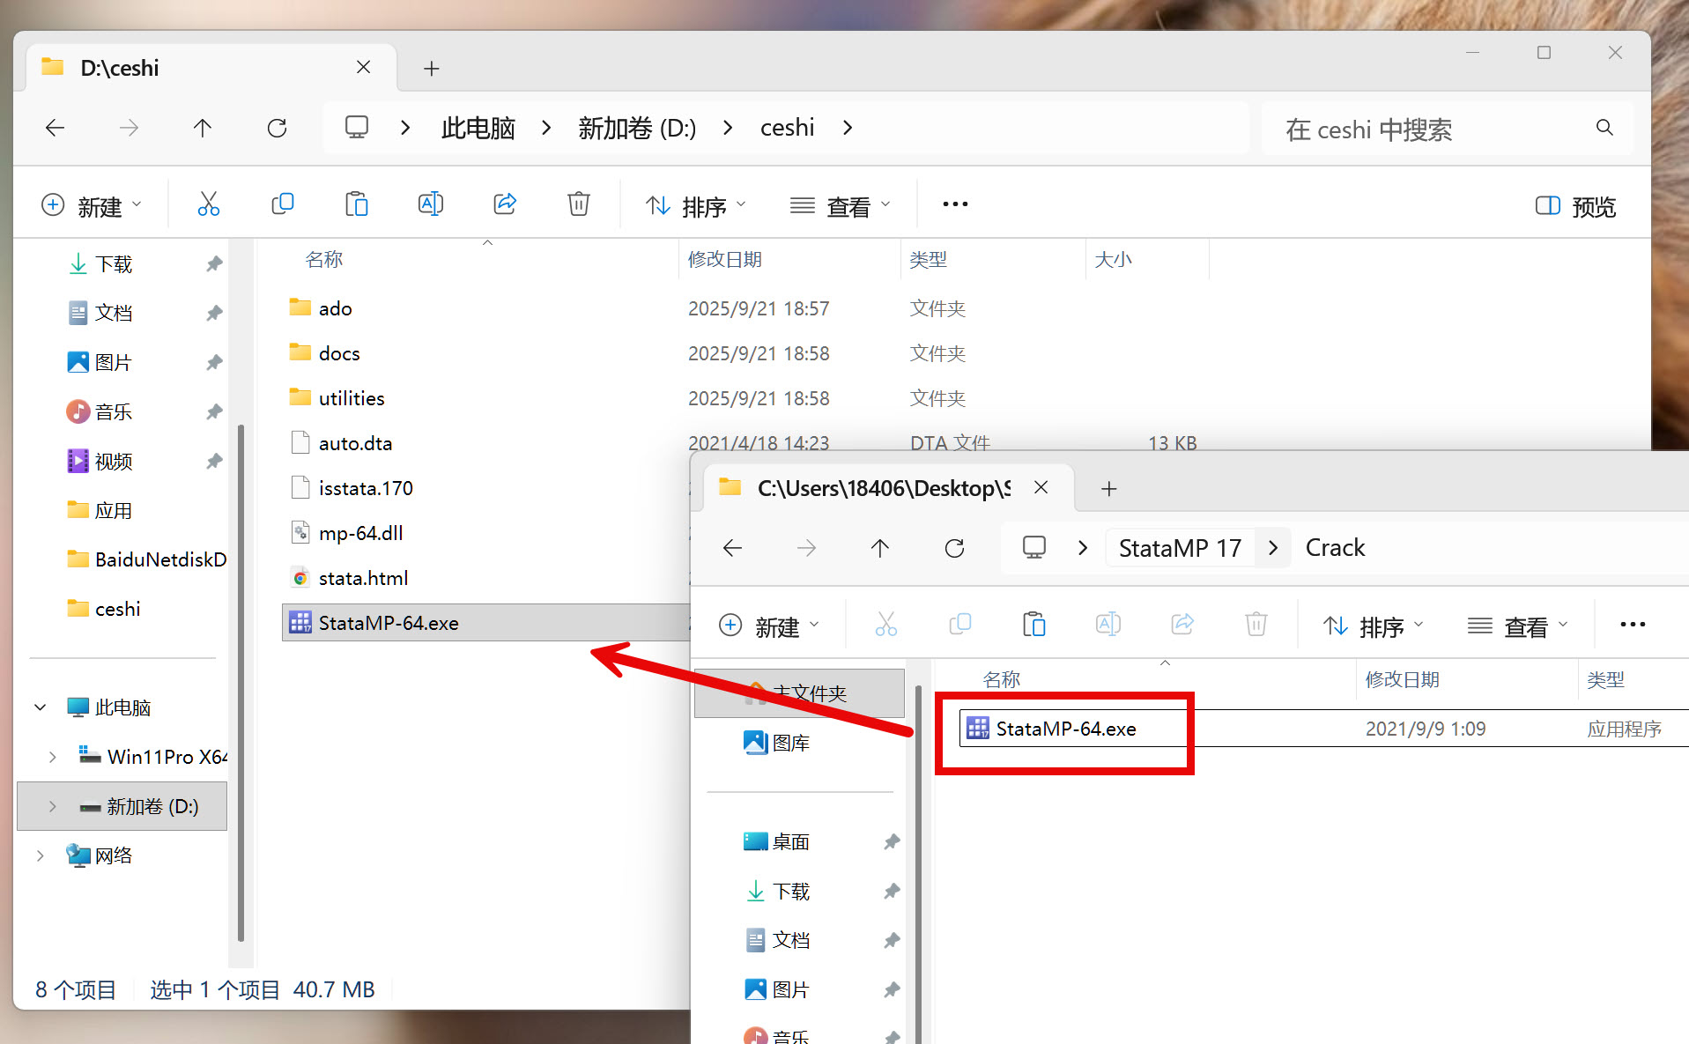Click the delete trash icon in ceshi toolbar
This screenshot has width=1689, height=1044.
(x=578, y=204)
